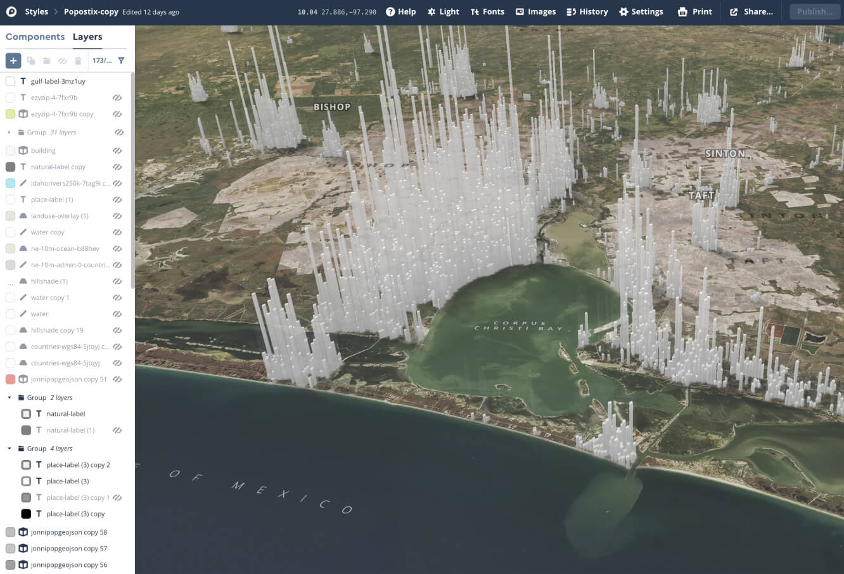Open the History panel from top bar

587,11
